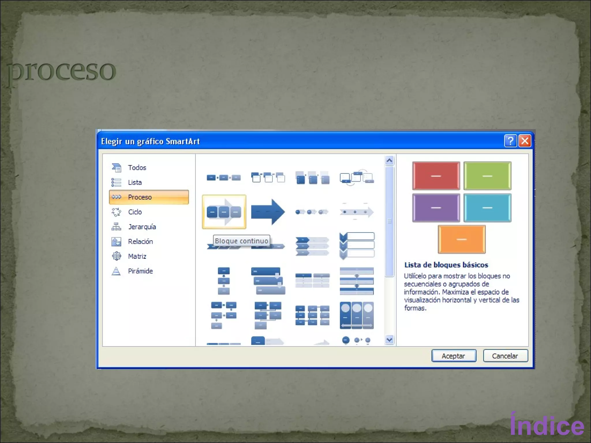Open the Jerarquía category
This screenshot has height=443, width=591.
[142, 227]
